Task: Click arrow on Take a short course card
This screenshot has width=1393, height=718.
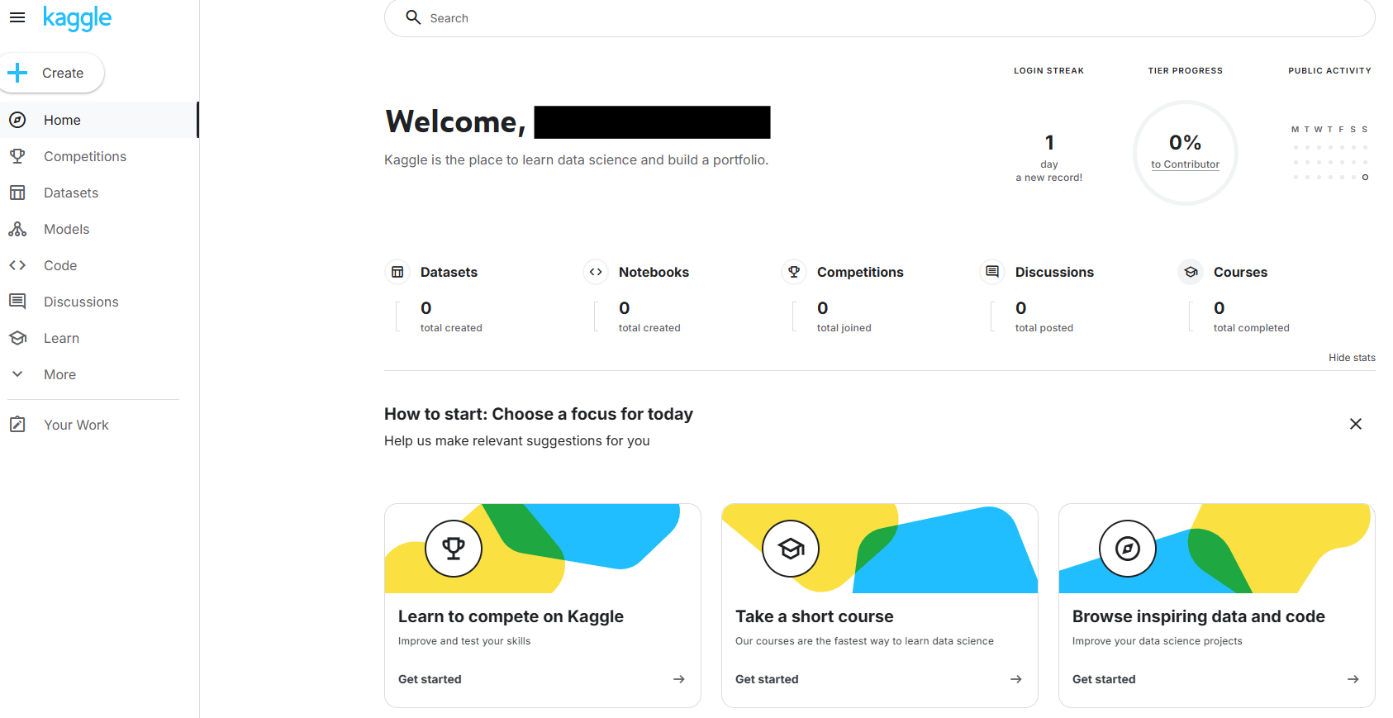Action: (1015, 679)
